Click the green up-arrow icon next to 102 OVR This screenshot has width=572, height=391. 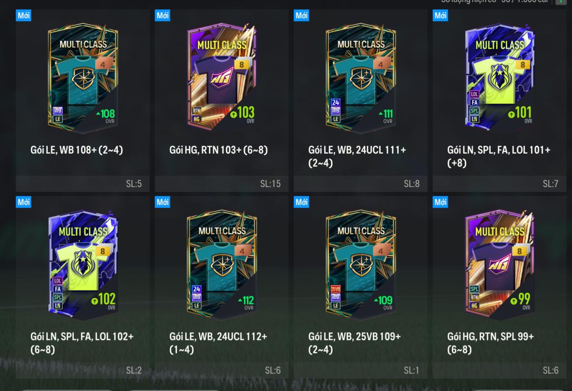pos(95,301)
